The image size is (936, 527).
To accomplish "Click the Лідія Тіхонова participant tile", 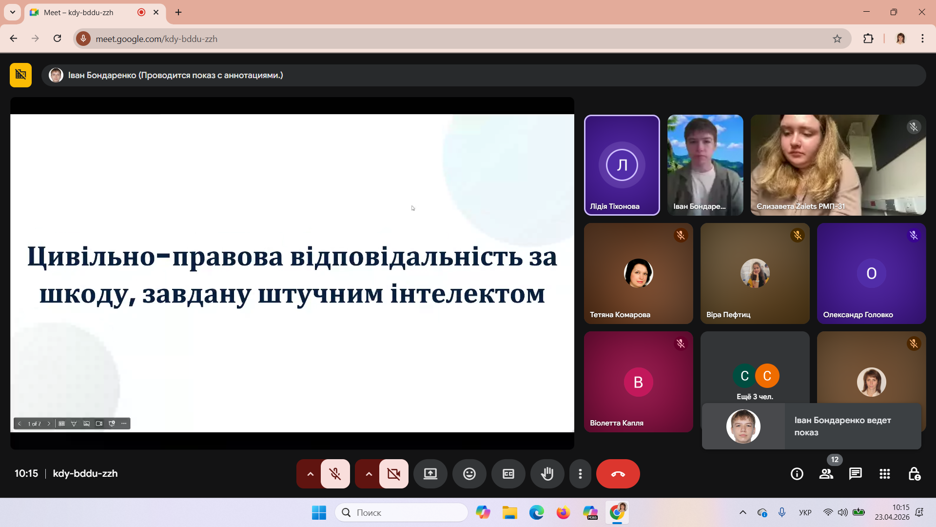I will tap(622, 165).
